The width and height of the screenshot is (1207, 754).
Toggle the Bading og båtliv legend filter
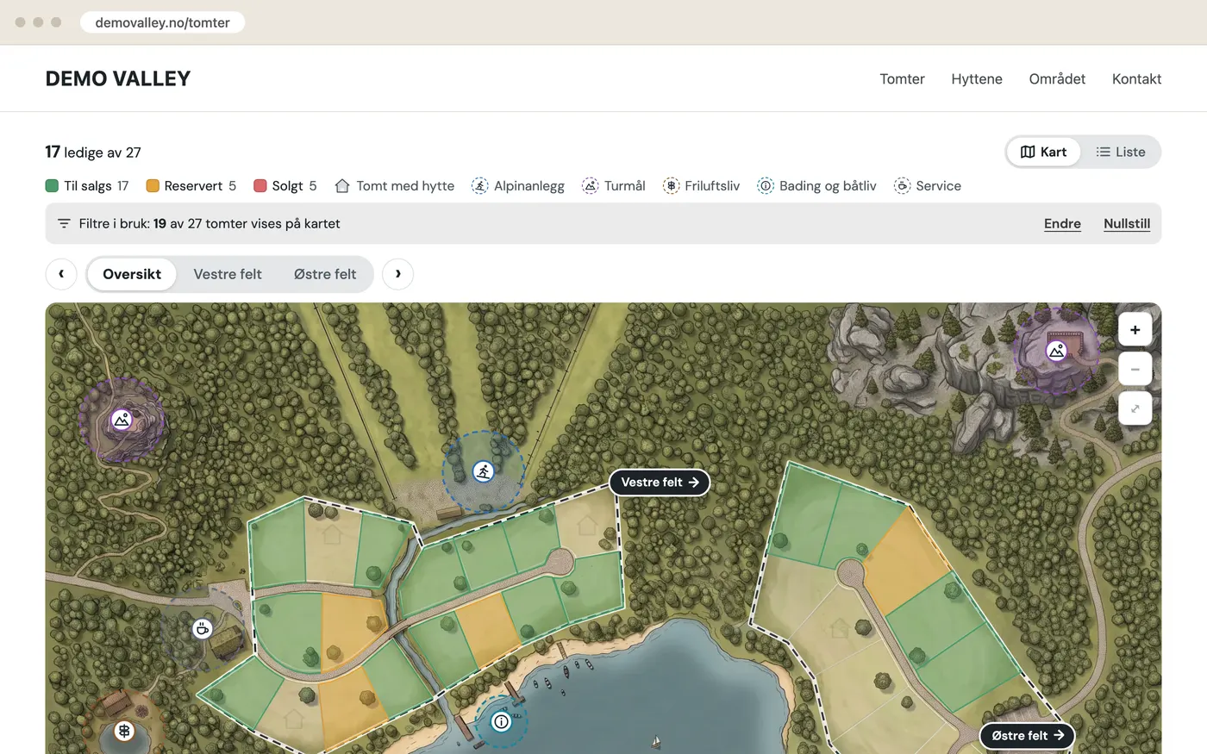click(816, 185)
